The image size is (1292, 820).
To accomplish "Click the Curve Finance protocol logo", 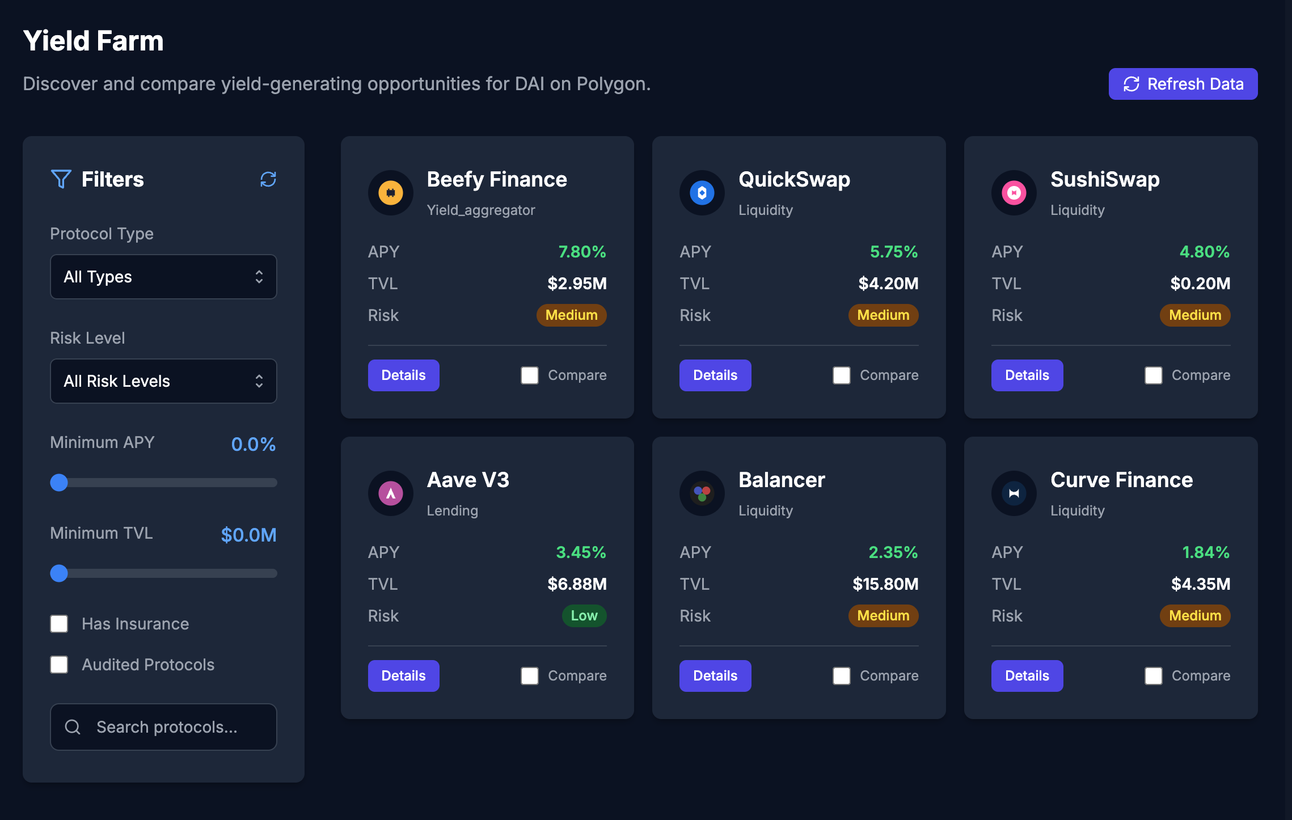I will (1014, 493).
